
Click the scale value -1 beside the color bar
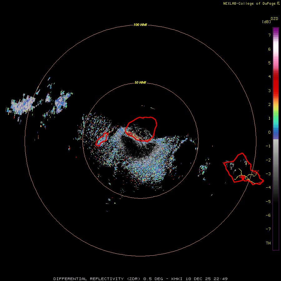pyautogui.click(x=268, y=146)
